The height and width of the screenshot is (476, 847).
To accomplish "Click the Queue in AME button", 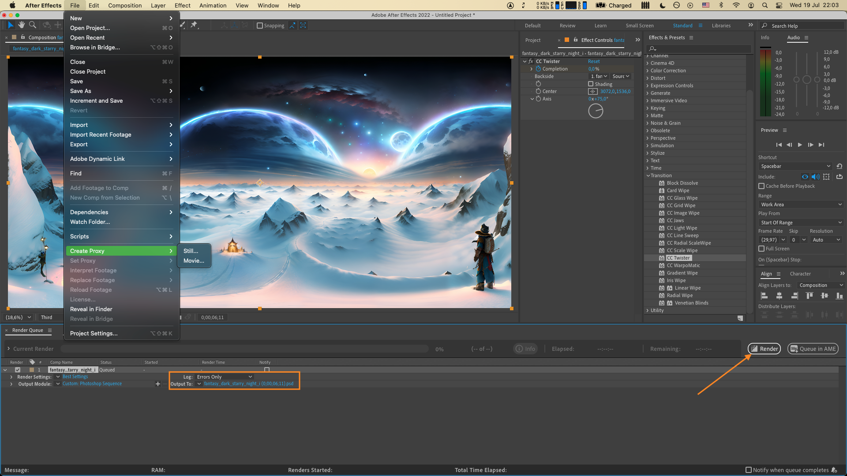I will click(813, 349).
